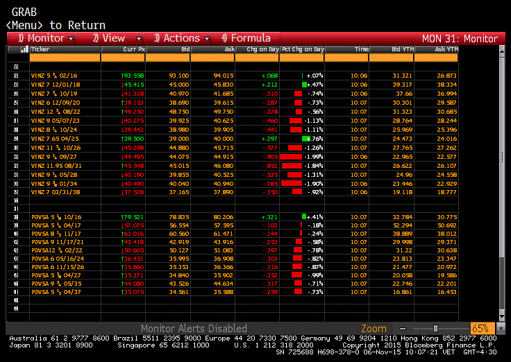This screenshot has width=511, height=362.
Task: Open the Monitor menu
Action: [x=42, y=38]
